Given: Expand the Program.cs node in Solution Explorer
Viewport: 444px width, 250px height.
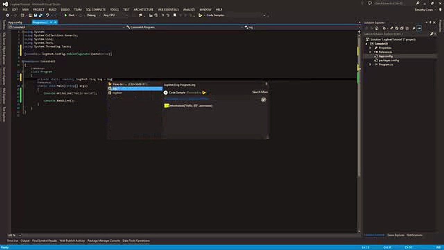Looking at the screenshot, I should point(370,65).
